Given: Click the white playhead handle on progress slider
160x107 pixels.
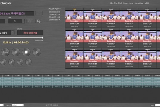Looking at the screenshot, I should pyautogui.click(x=43, y=37).
